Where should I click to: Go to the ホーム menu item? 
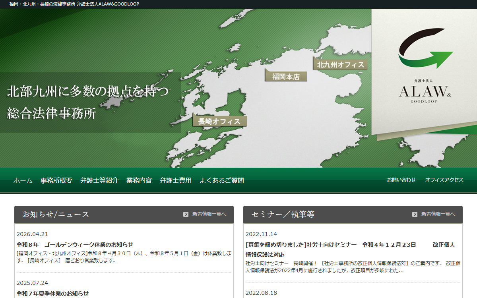[x=23, y=180]
